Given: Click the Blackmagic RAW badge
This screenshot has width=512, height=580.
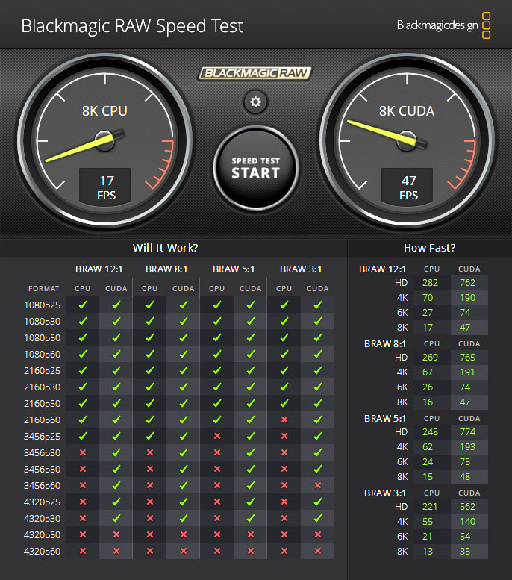Looking at the screenshot, I should point(255,73).
